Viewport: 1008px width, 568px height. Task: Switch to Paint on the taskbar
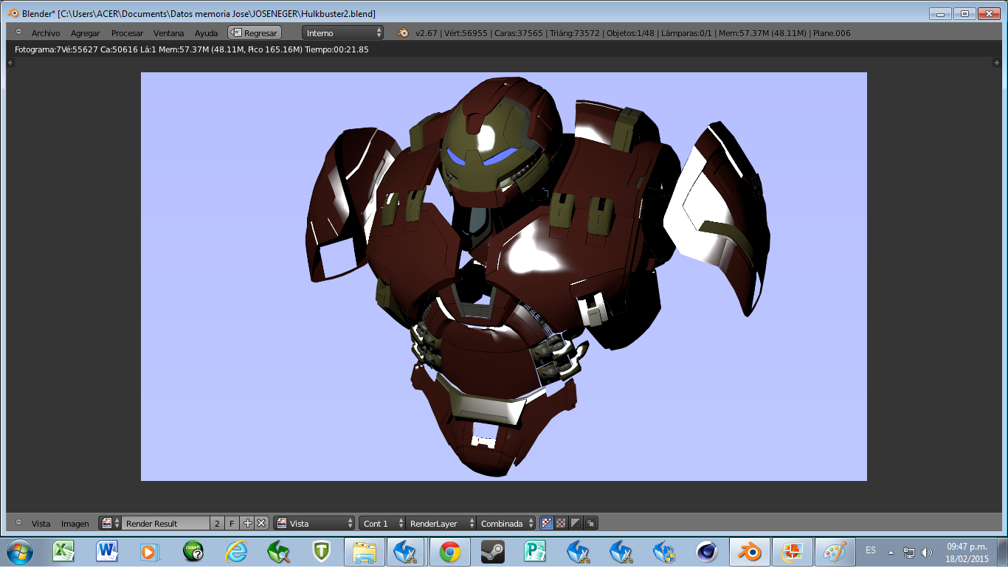click(x=836, y=551)
